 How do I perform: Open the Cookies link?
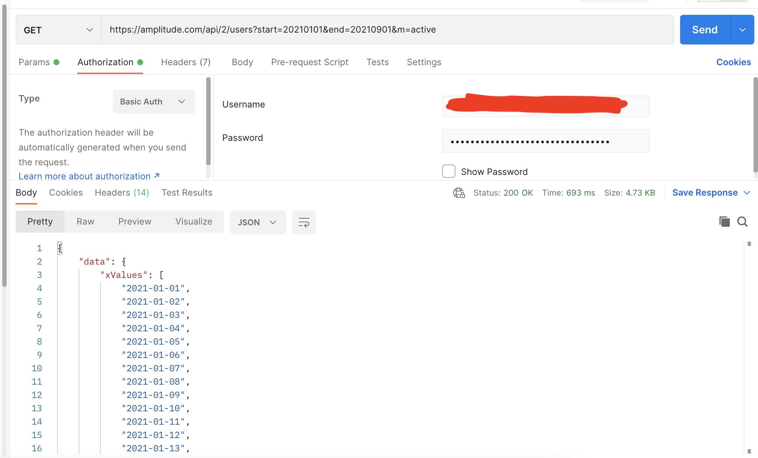733,62
